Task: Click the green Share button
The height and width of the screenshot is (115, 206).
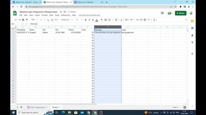Action: point(181,13)
